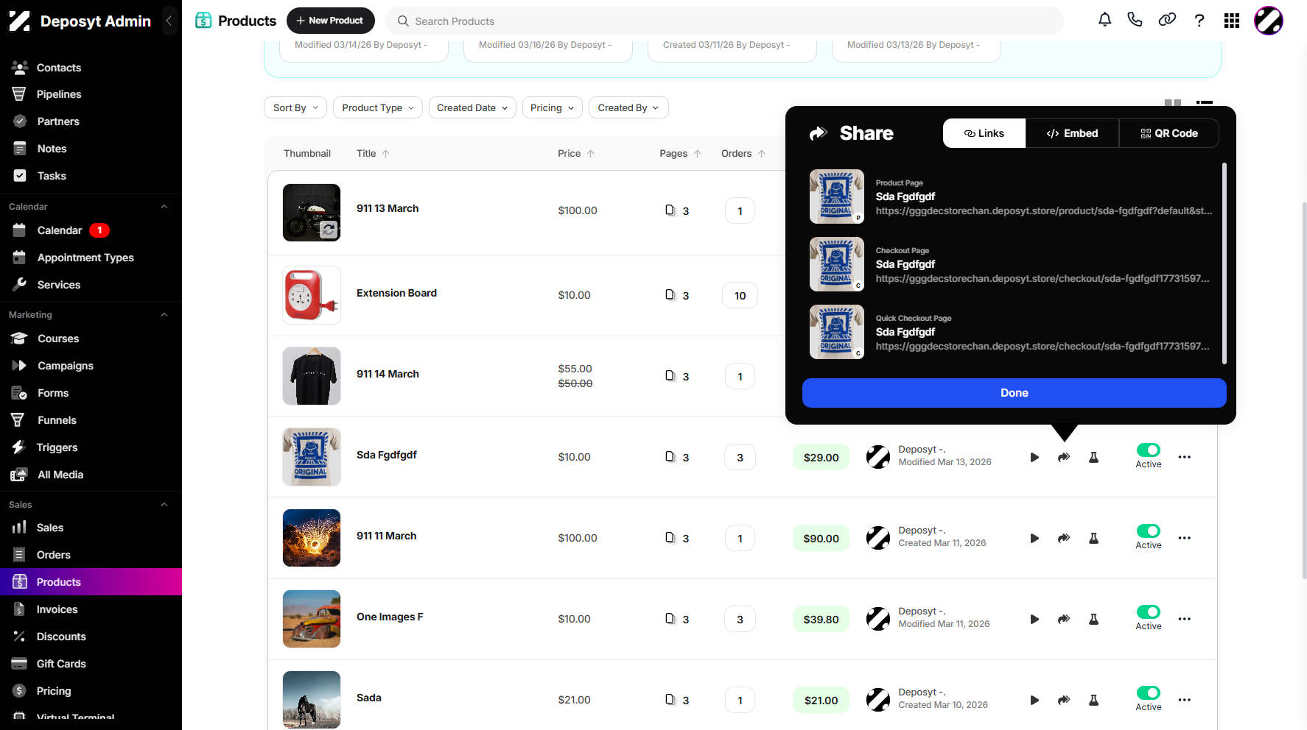Open more options for 911 11 March
This screenshot has width=1307, height=730.
click(1184, 538)
